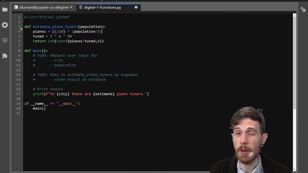Image resolution: width=308 pixels, height=173 pixels.
Task: Click the scrollbar up arrow
Action: tap(295, 15)
